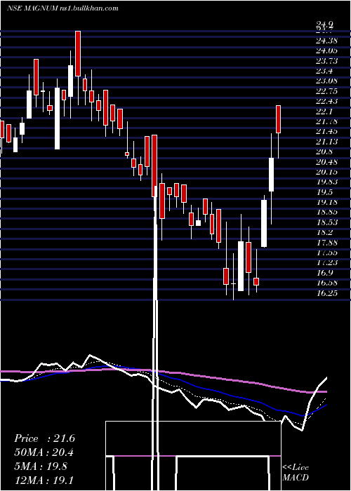351x491 pixels.
Task: Click the 19.83 price level
Action: coord(326,182)
